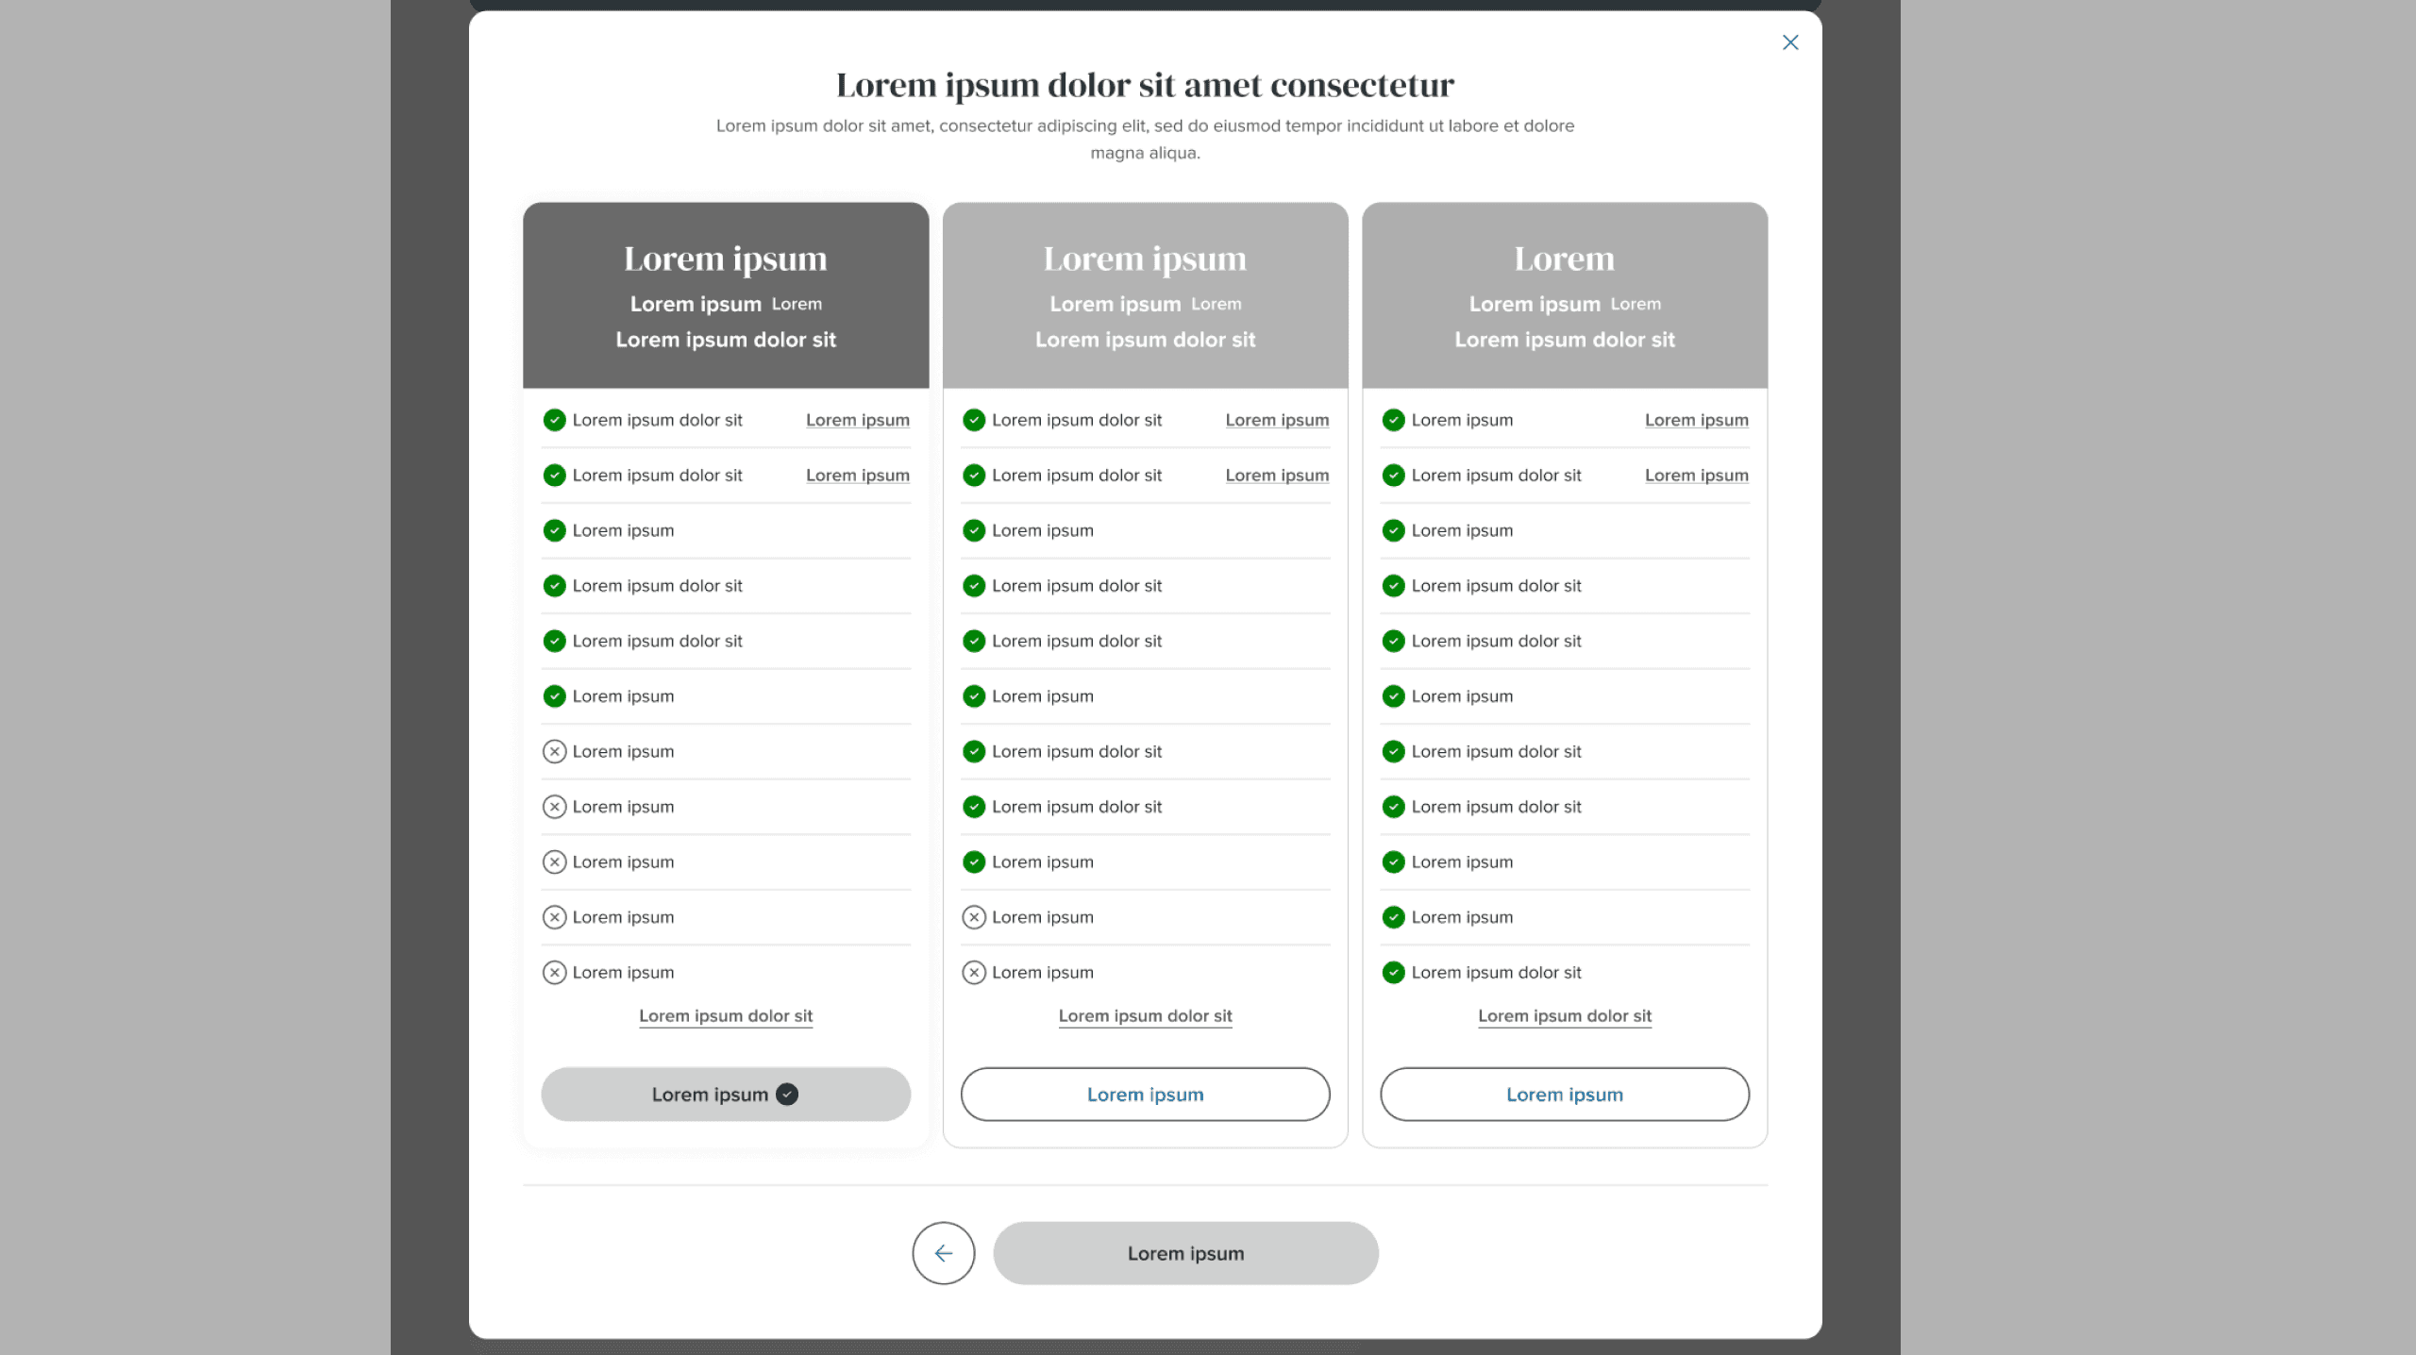This screenshot has width=2416, height=1355.
Task: Open the first-row Lorem ipsum link in the third plan
Action: click(1696, 420)
